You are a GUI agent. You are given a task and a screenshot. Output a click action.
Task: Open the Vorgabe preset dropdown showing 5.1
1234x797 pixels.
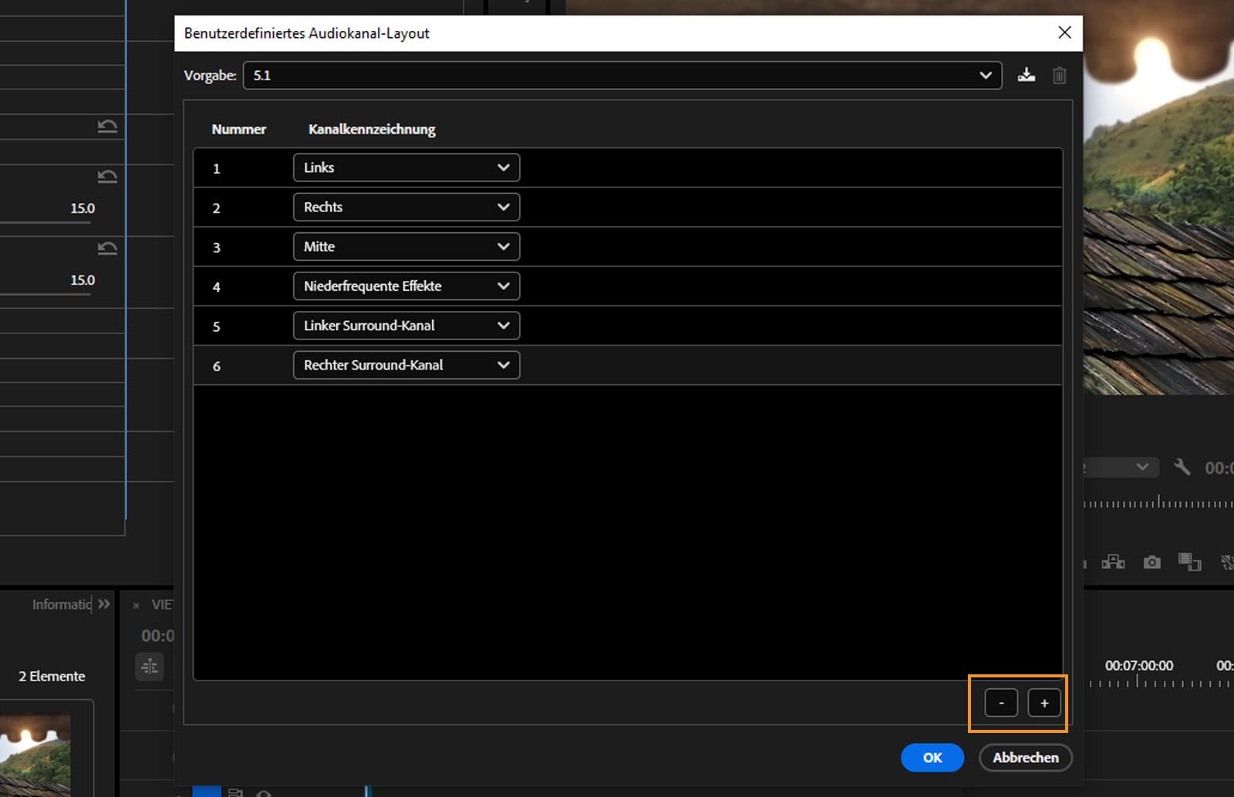(622, 76)
